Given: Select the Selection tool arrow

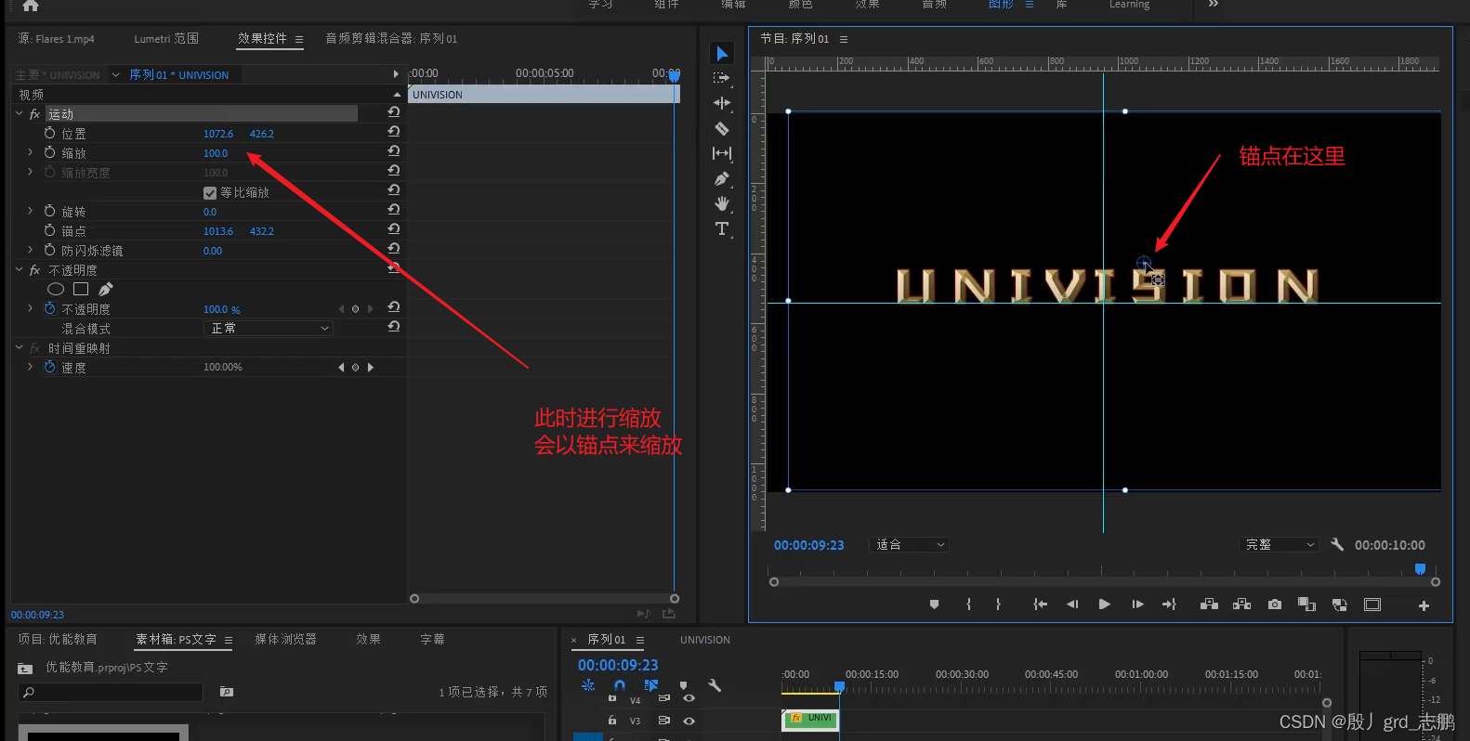Looking at the screenshot, I should pyautogui.click(x=722, y=54).
